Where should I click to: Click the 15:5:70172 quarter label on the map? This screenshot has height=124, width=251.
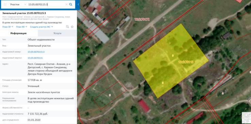(142, 19)
